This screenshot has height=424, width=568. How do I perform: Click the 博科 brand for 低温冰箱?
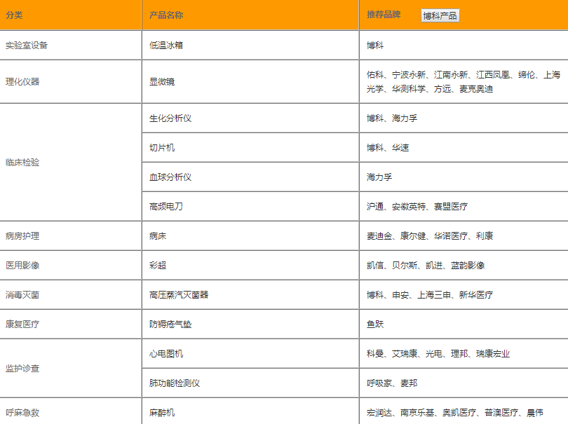(x=464, y=46)
